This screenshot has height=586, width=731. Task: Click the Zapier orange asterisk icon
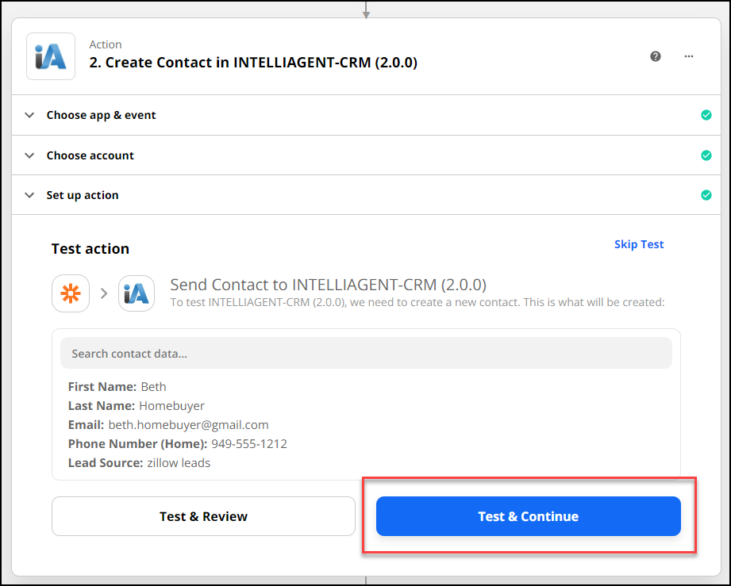71,293
